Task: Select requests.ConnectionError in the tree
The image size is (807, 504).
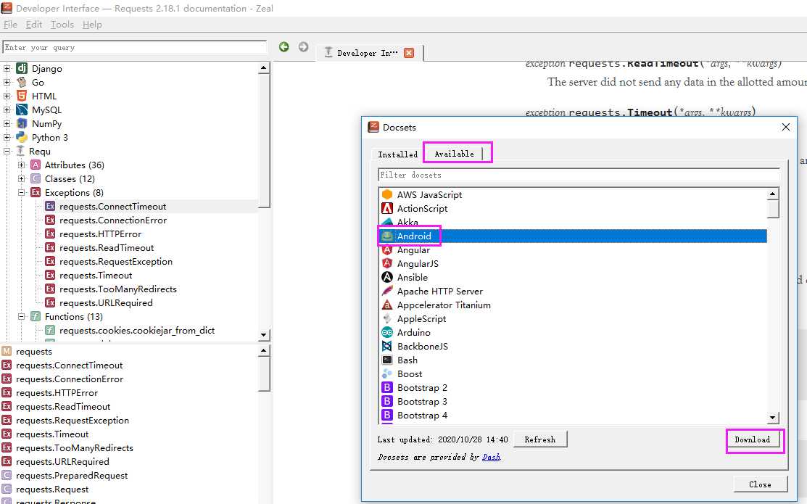Action: coord(112,220)
